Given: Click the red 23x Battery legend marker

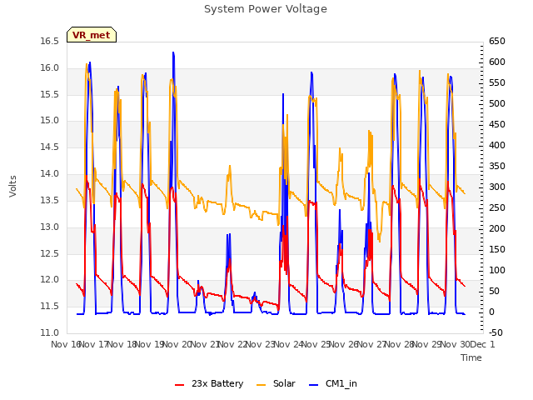Looking at the screenshot, I should tap(180, 385).
